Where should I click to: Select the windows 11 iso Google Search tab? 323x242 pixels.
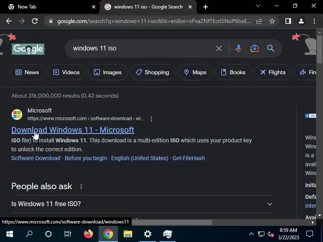(148, 7)
